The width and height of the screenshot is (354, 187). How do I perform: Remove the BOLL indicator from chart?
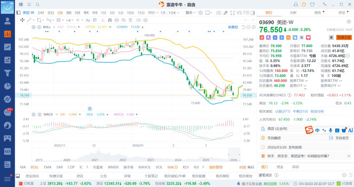(39, 27)
